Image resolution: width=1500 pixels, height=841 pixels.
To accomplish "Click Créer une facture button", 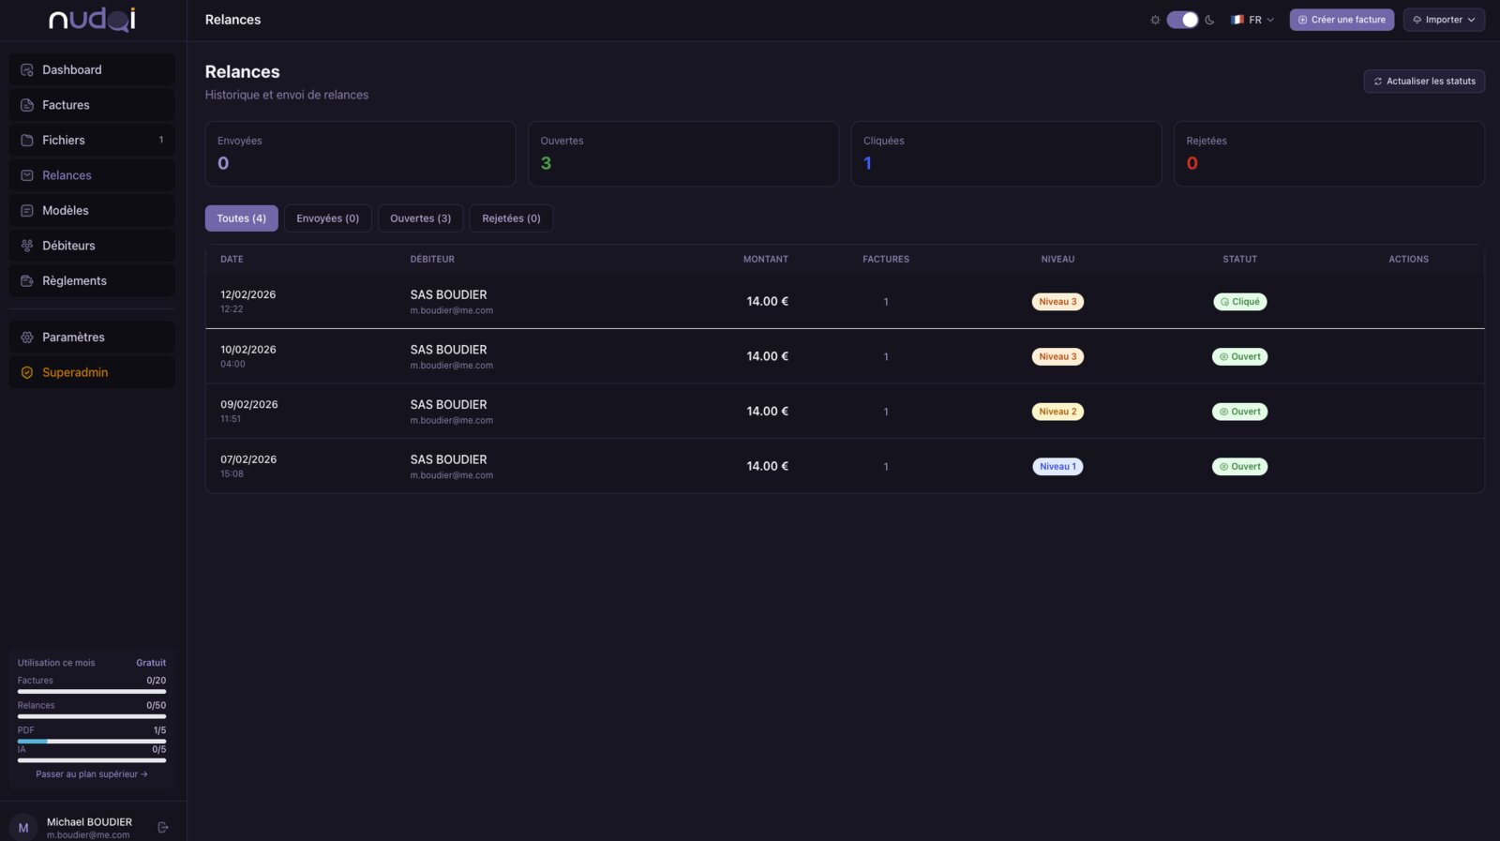I will click(1342, 20).
